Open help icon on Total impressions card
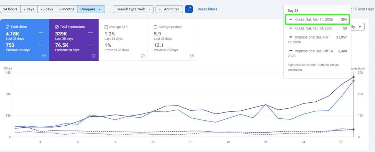Viewport: 375px width, 152px height. (x=93, y=56)
